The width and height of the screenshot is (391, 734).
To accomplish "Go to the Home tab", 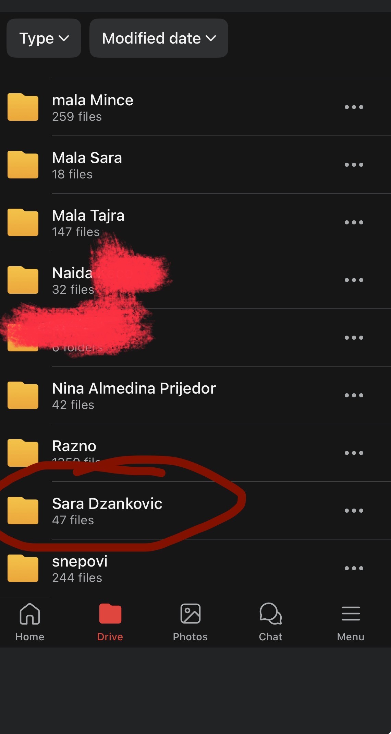I will (x=30, y=622).
